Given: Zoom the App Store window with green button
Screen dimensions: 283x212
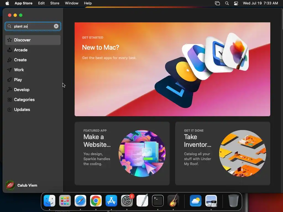Looking at the screenshot, I should 21,15.
